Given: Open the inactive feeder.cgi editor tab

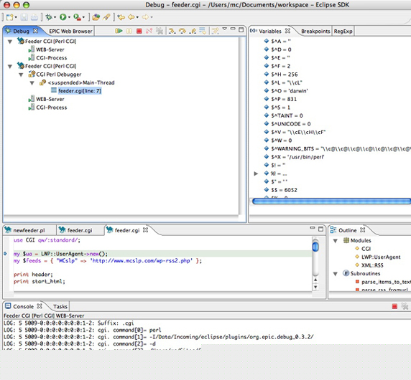Looking at the screenshot, I should point(80,230).
